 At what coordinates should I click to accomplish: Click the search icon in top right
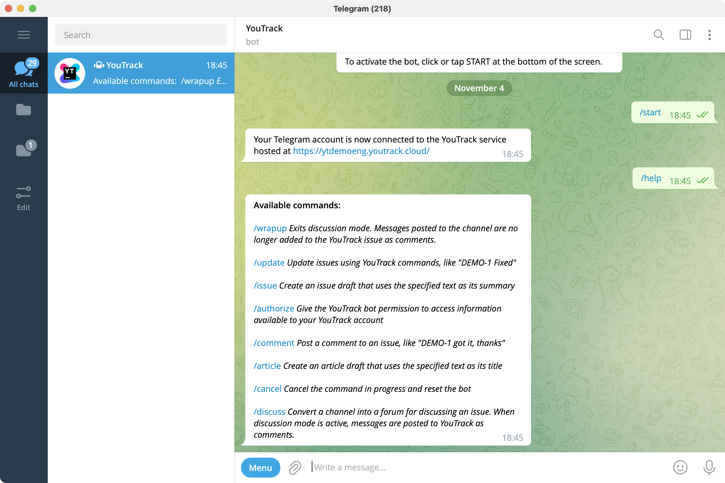(x=658, y=34)
